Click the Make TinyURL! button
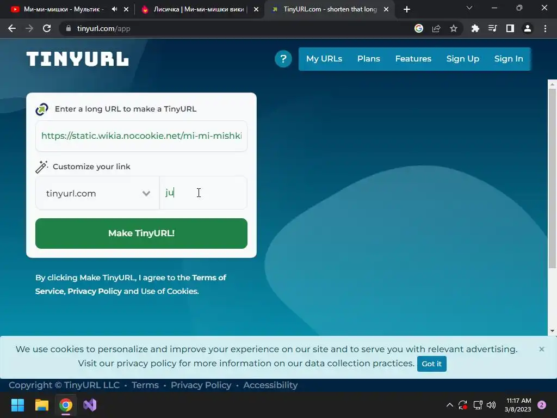This screenshot has height=418, width=557. (x=141, y=233)
